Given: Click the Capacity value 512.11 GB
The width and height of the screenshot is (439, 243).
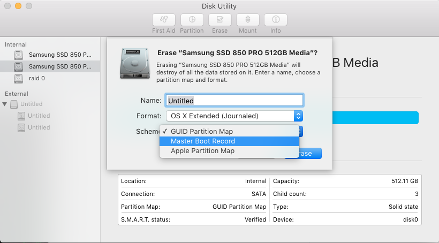Looking at the screenshot, I should tap(405, 181).
